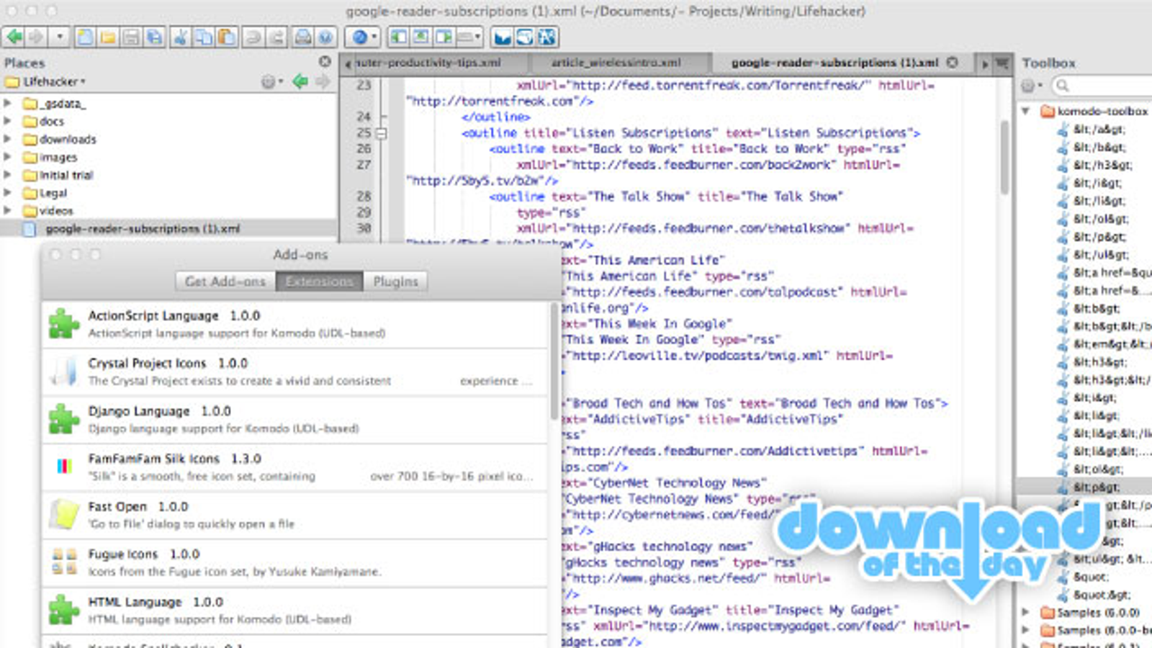1152x648 pixels.
Task: Expand the Samples (6.0.0) folder in Toolbox
Action: coord(1026,613)
